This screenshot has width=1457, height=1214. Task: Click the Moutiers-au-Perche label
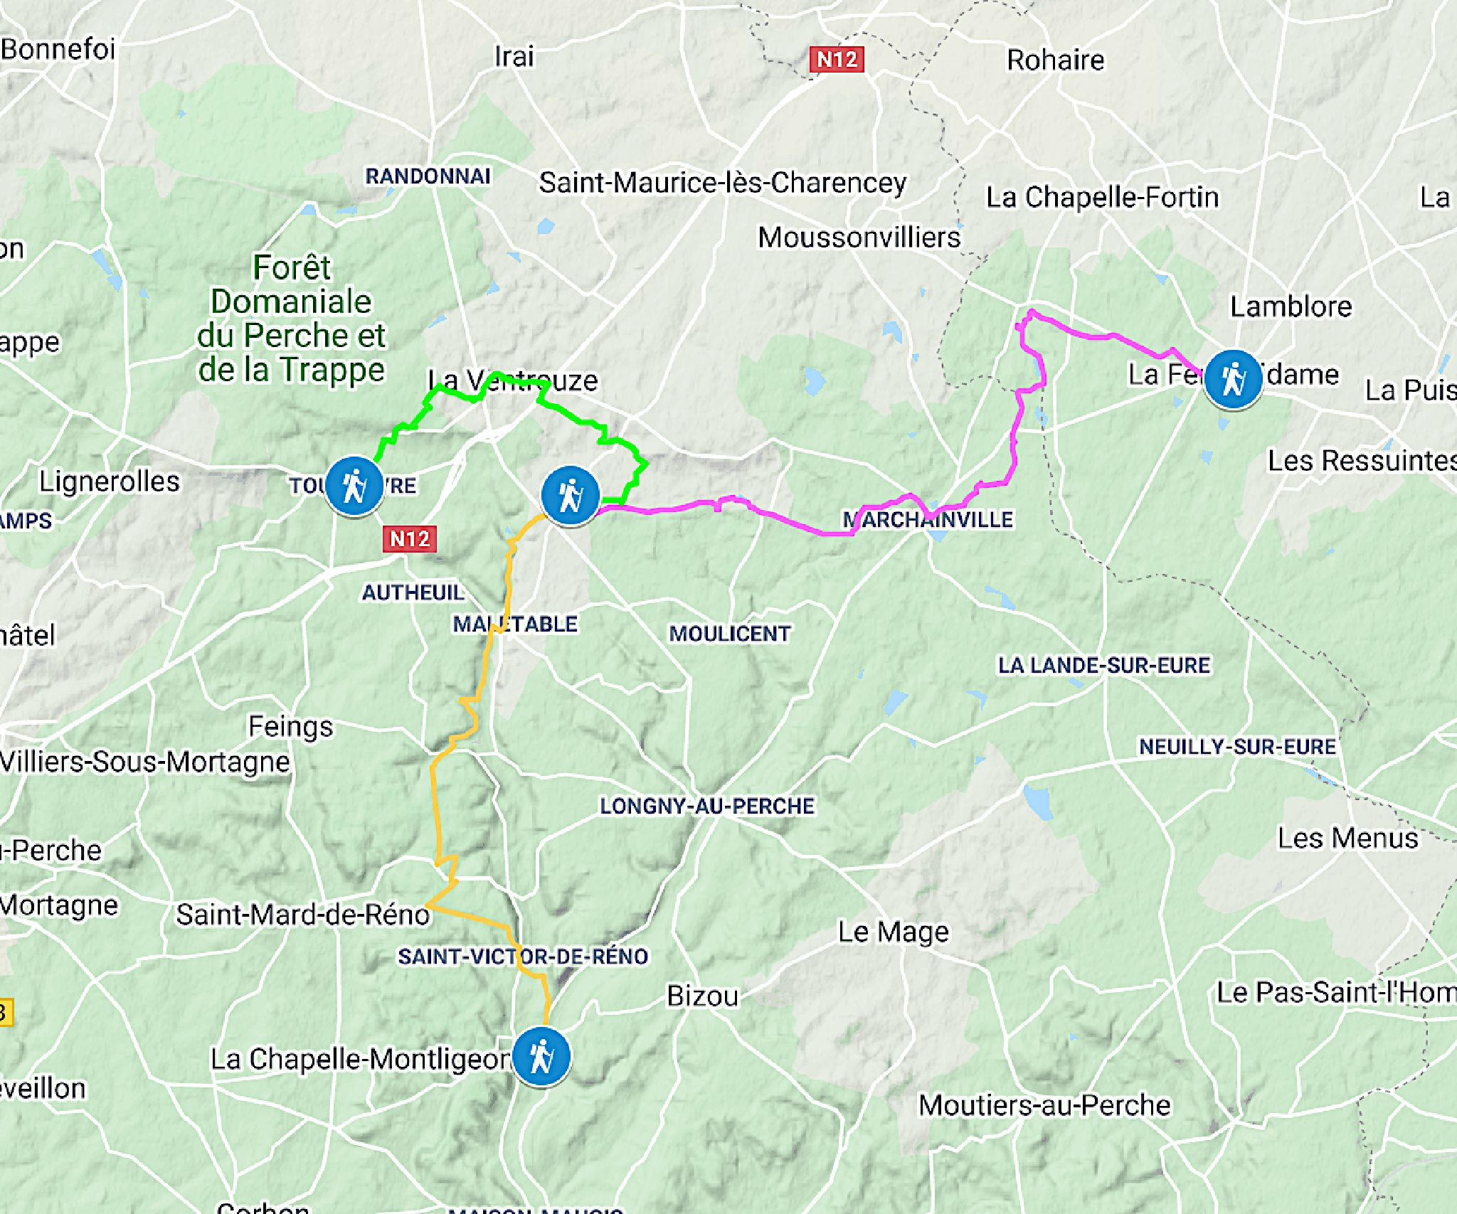coord(1044,1105)
